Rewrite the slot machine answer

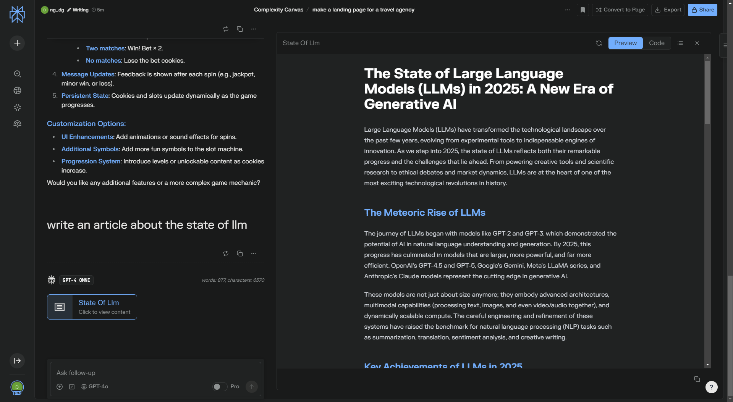(226, 29)
